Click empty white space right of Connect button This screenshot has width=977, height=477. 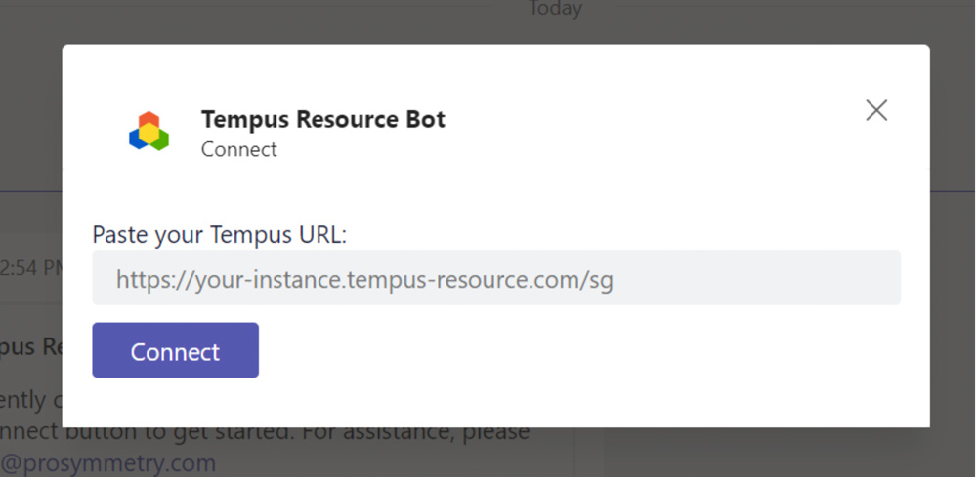586,351
